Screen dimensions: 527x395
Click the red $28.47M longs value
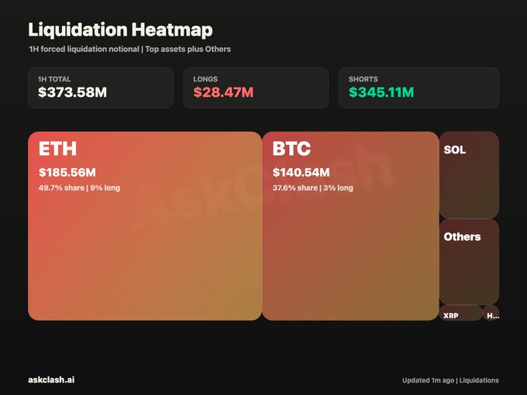pos(223,92)
